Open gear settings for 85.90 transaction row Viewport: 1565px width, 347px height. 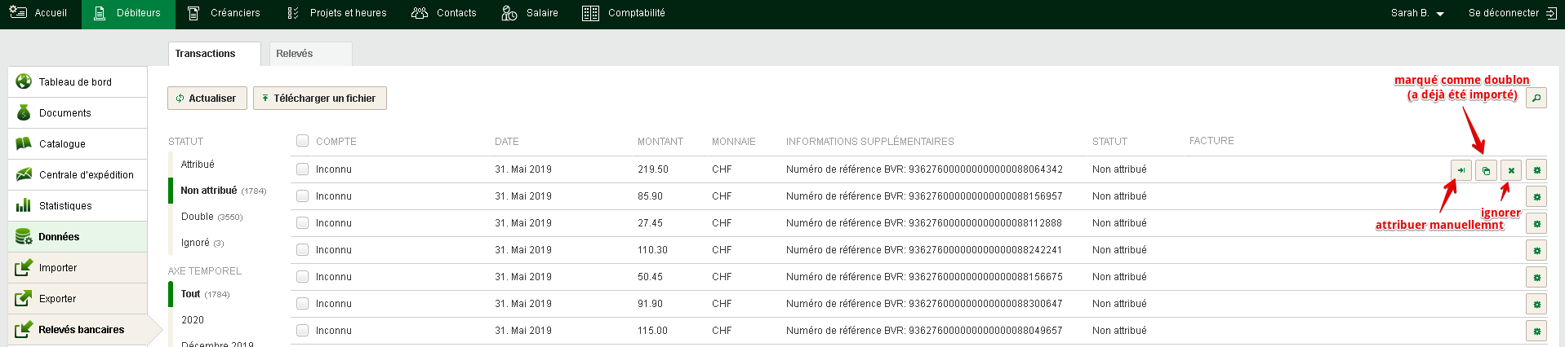(x=1536, y=197)
